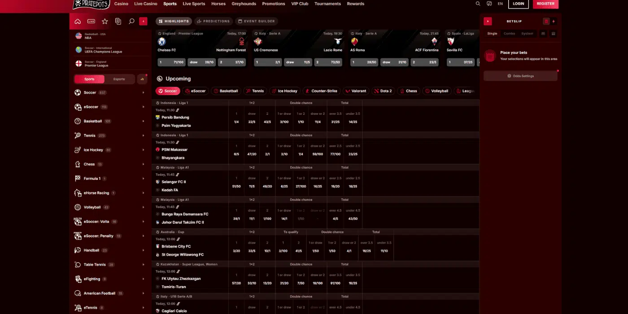Image resolution: width=628 pixels, height=314 pixels.
Task: Open Tournaments navigation item
Action: click(x=327, y=4)
